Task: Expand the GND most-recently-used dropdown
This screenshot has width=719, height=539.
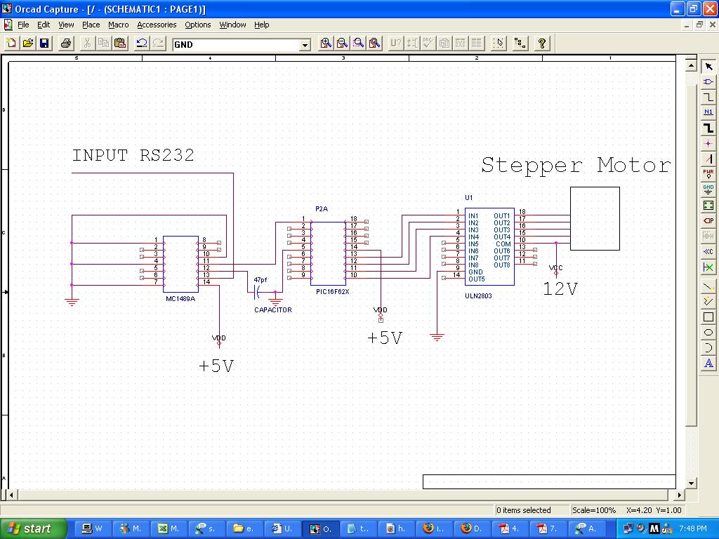Action: (x=305, y=45)
